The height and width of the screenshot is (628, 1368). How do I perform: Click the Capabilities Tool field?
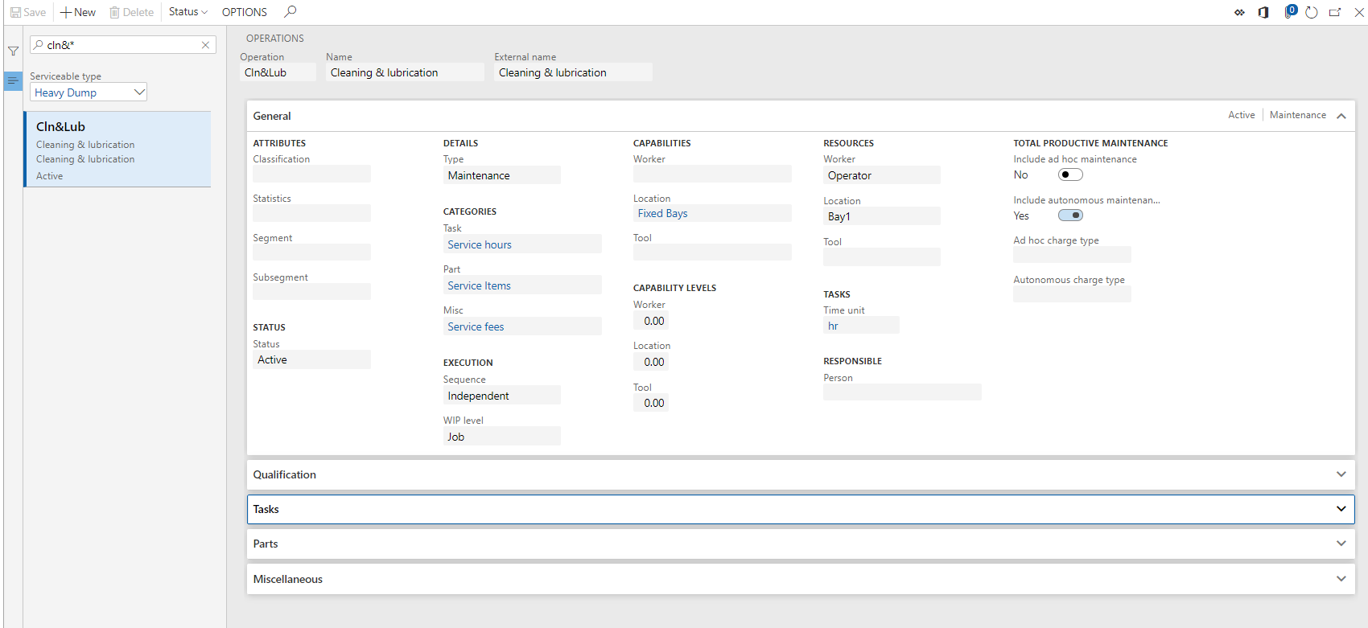coord(713,252)
